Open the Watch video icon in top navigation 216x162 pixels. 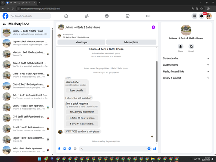click(x=107, y=16)
